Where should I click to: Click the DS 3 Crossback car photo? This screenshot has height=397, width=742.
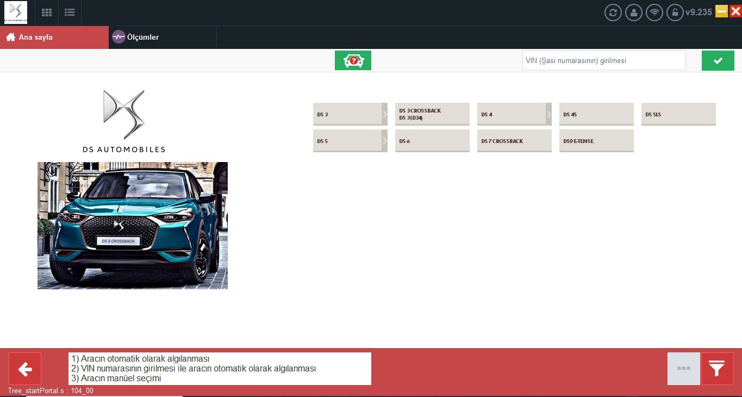133,226
